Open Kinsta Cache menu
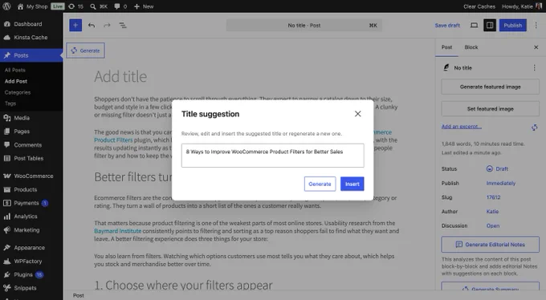546x300 pixels. (x=31, y=37)
